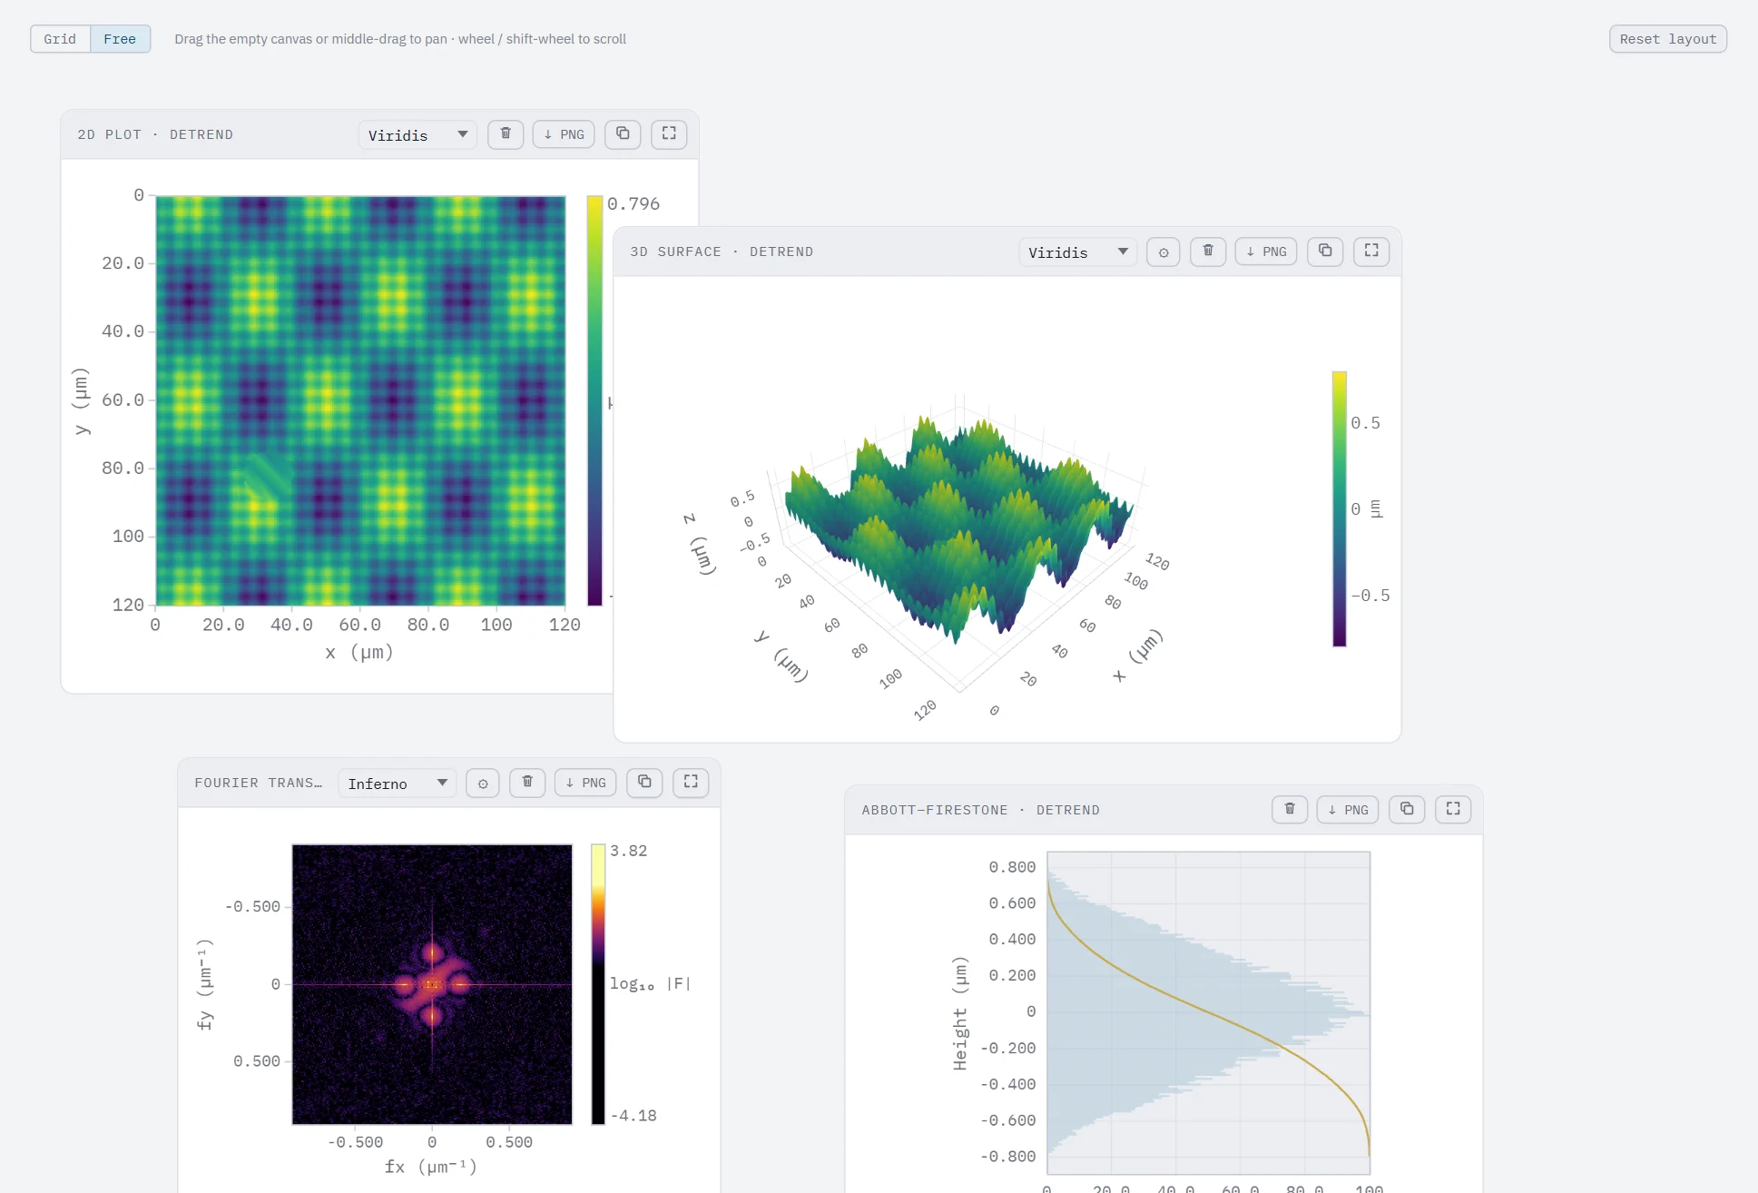1758x1193 pixels.
Task: Expand the 2D Plot panel to fullscreen
Action: (669, 134)
